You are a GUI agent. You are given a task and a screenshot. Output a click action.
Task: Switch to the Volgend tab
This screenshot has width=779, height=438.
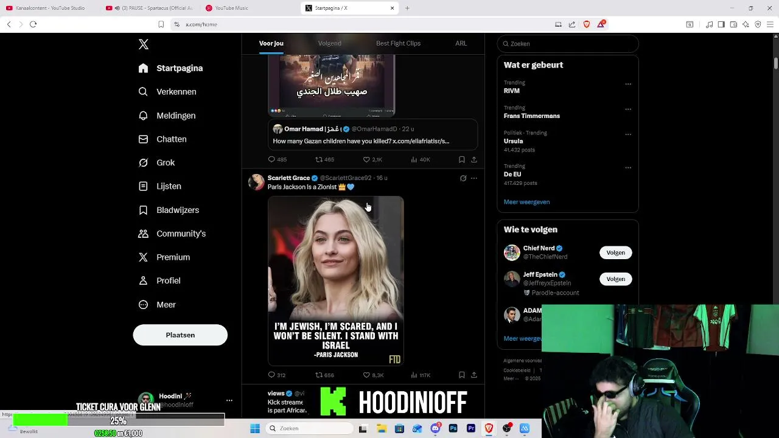click(329, 43)
